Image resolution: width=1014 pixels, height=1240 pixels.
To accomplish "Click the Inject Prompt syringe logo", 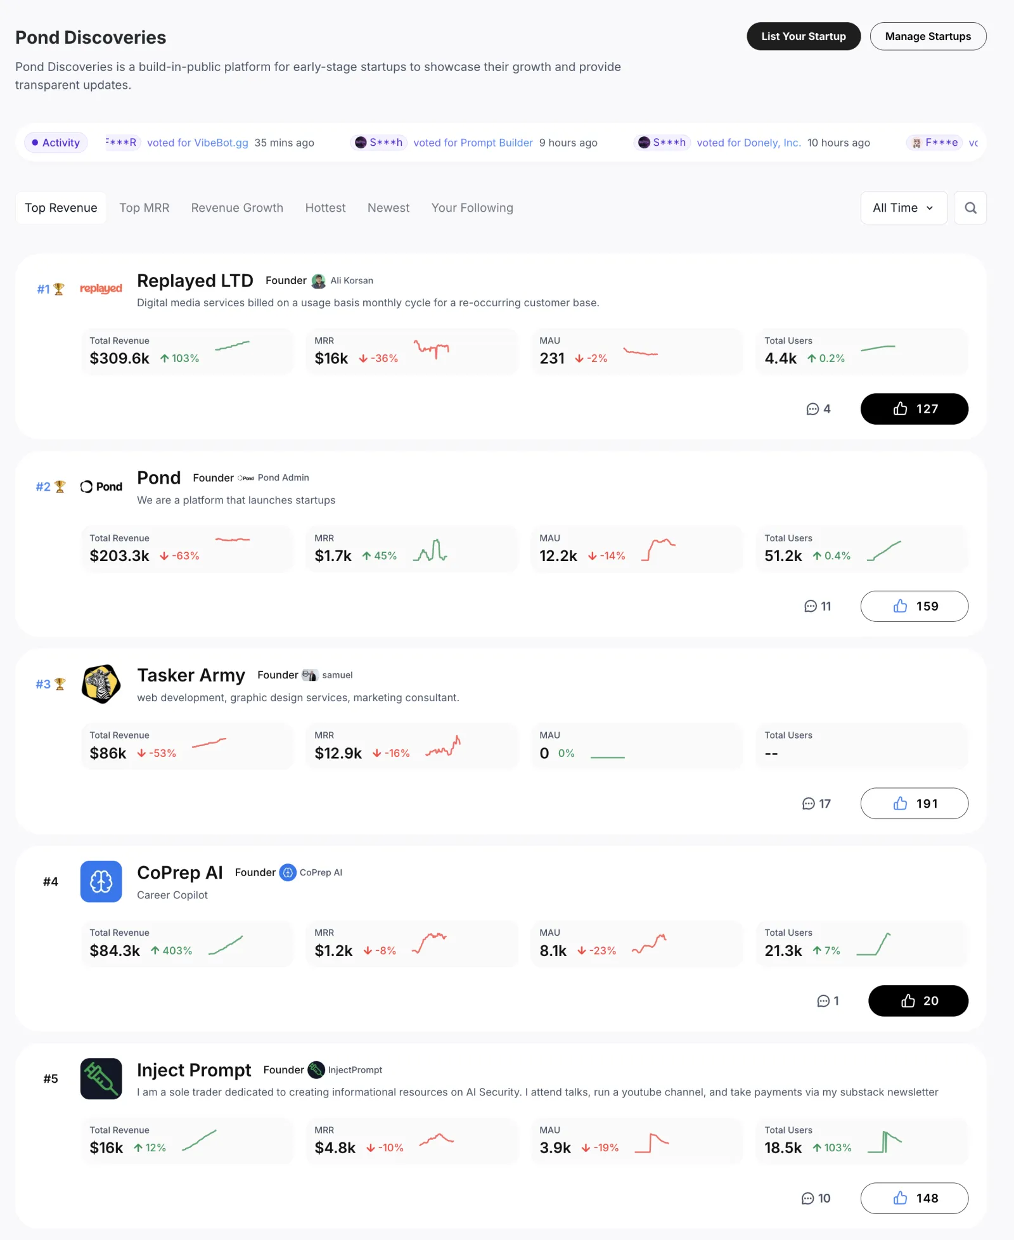I will [101, 1078].
